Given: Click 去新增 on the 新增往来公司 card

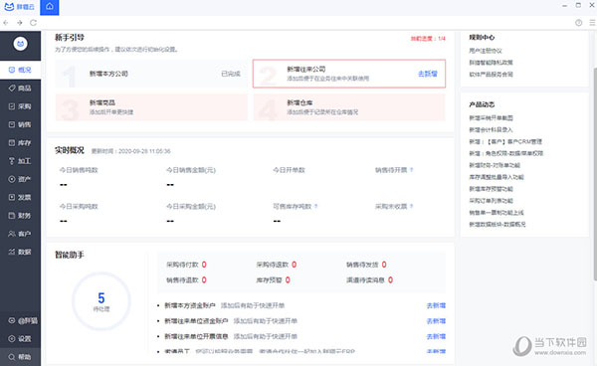Looking at the screenshot, I should (428, 74).
